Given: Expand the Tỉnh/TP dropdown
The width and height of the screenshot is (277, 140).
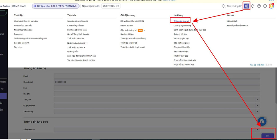Looking at the screenshot, I should click(258, 100).
